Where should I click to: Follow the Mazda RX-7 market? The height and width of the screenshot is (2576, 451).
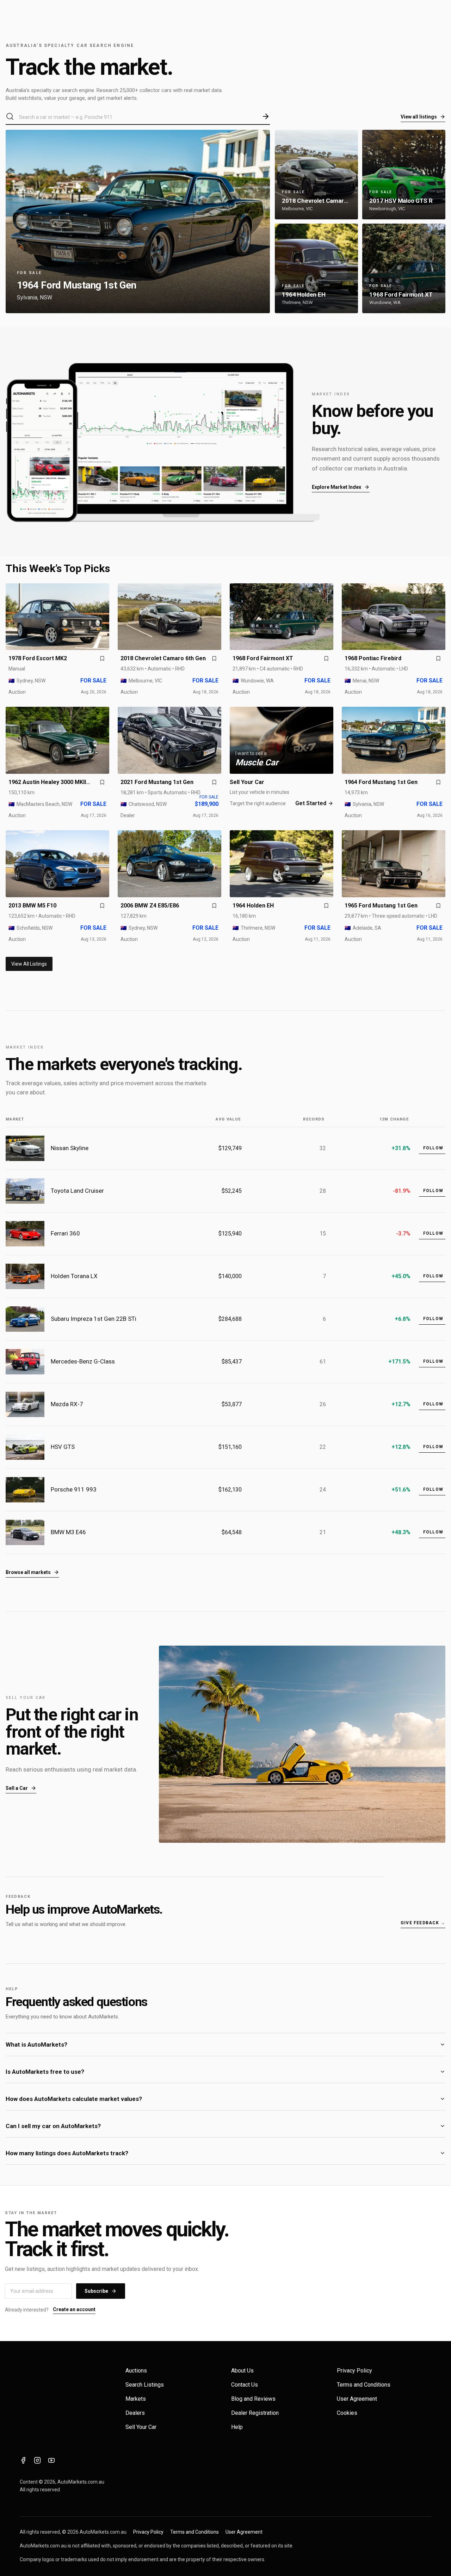(x=432, y=1404)
